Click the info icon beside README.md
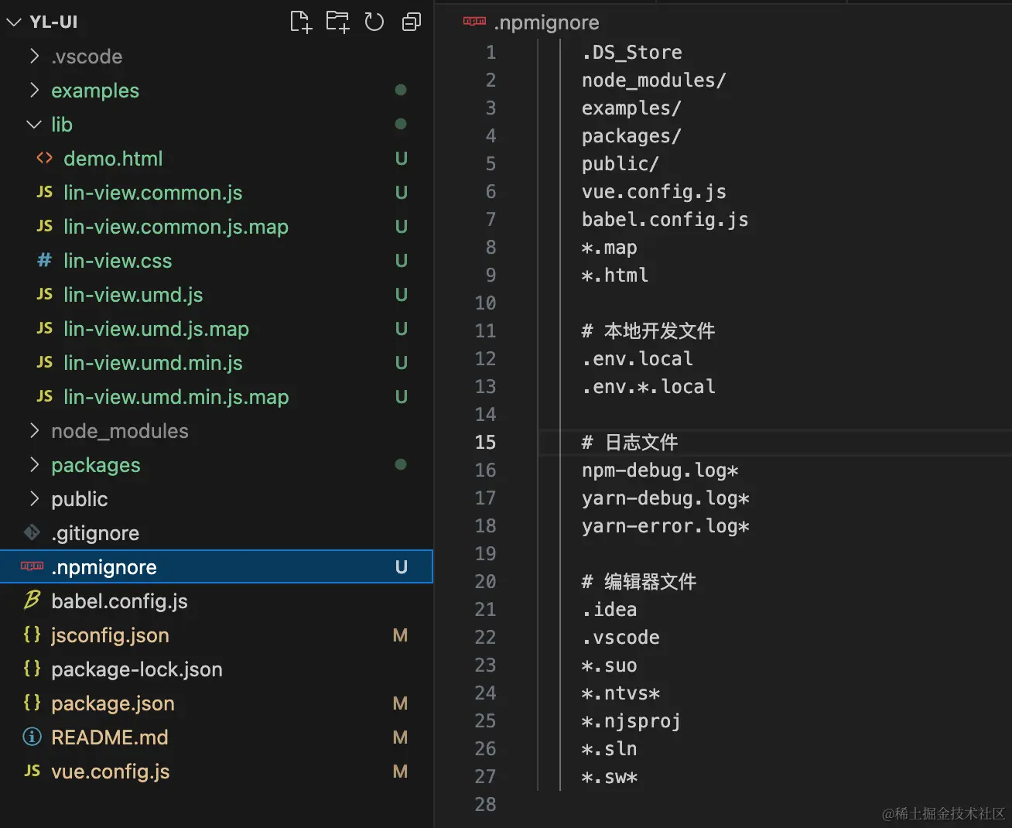 pyautogui.click(x=32, y=737)
